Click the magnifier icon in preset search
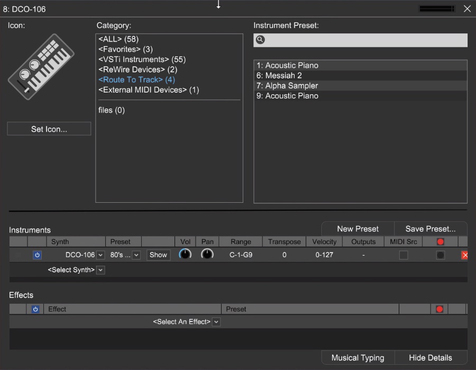This screenshot has height=370, width=476. tap(260, 40)
